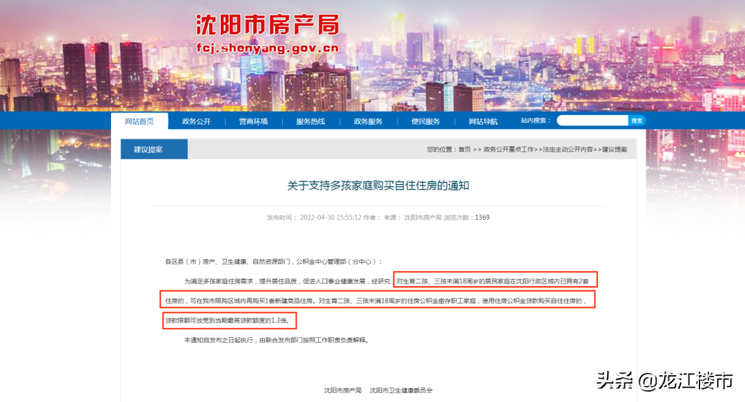745x402 pixels.
Task: Open the 网站导航 menu
Action: pyautogui.click(x=483, y=120)
